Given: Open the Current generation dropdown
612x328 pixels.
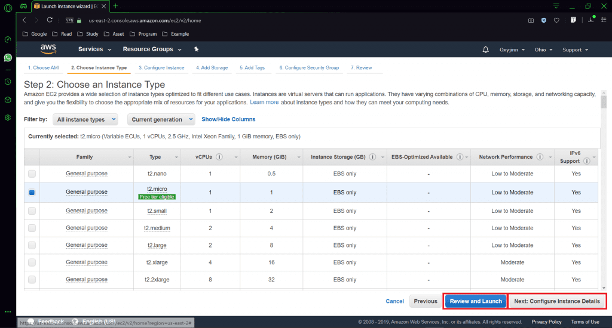Looking at the screenshot, I should [x=161, y=119].
